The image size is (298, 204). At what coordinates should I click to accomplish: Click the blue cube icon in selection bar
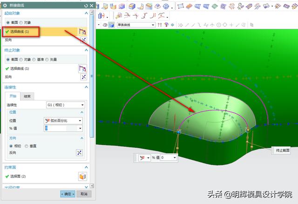(x=111, y=25)
